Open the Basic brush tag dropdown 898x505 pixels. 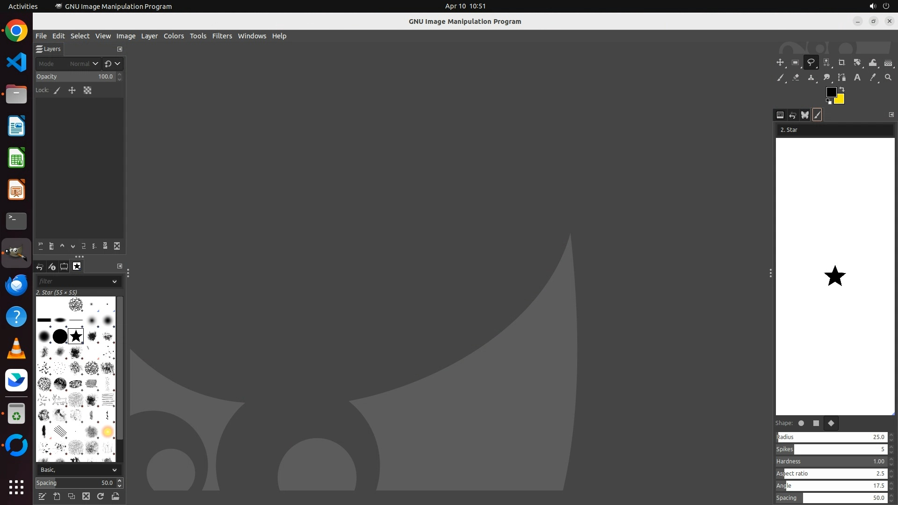point(114,470)
